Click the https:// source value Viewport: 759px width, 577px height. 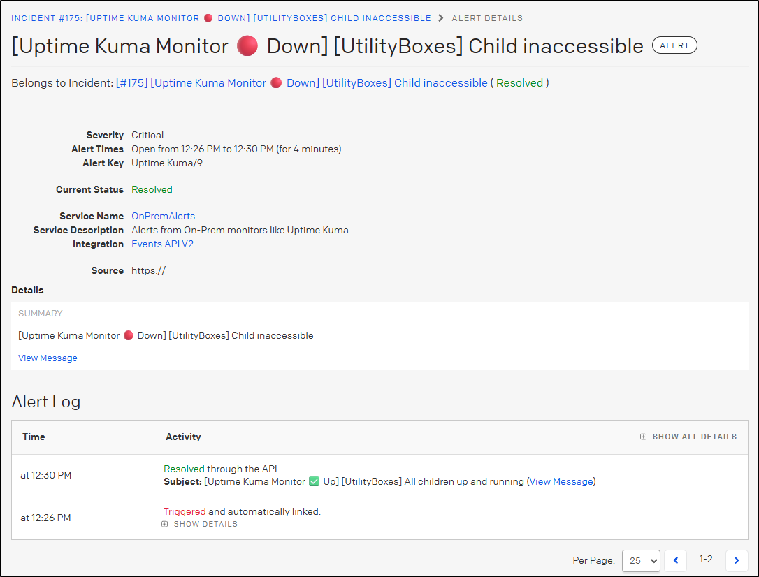pyautogui.click(x=149, y=271)
